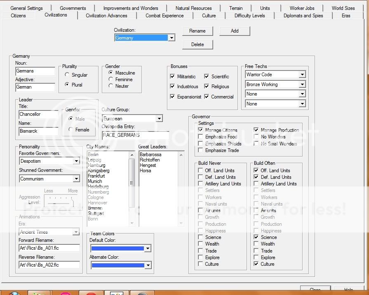
Task: Switch to the Terrain tab
Action: (x=236, y=8)
